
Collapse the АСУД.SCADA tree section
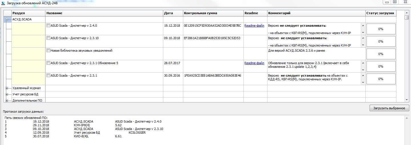pyautogui.click(x=7, y=20)
